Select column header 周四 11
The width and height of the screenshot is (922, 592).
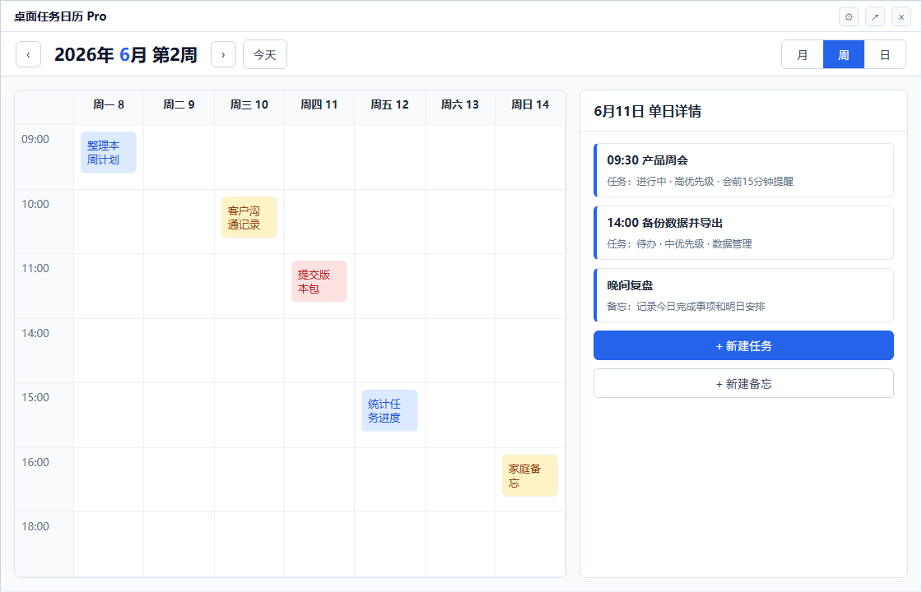(319, 104)
